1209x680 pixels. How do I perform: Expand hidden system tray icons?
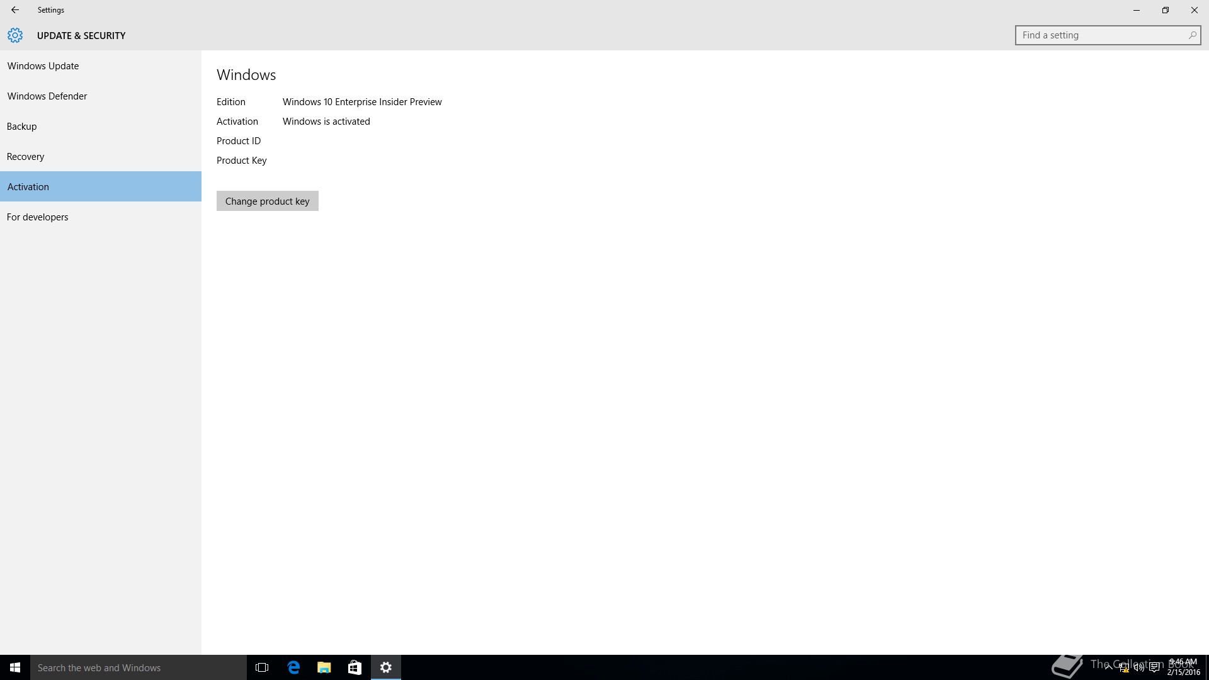click(1108, 668)
